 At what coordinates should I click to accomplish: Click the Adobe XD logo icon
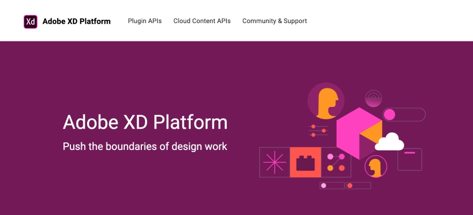tap(31, 21)
